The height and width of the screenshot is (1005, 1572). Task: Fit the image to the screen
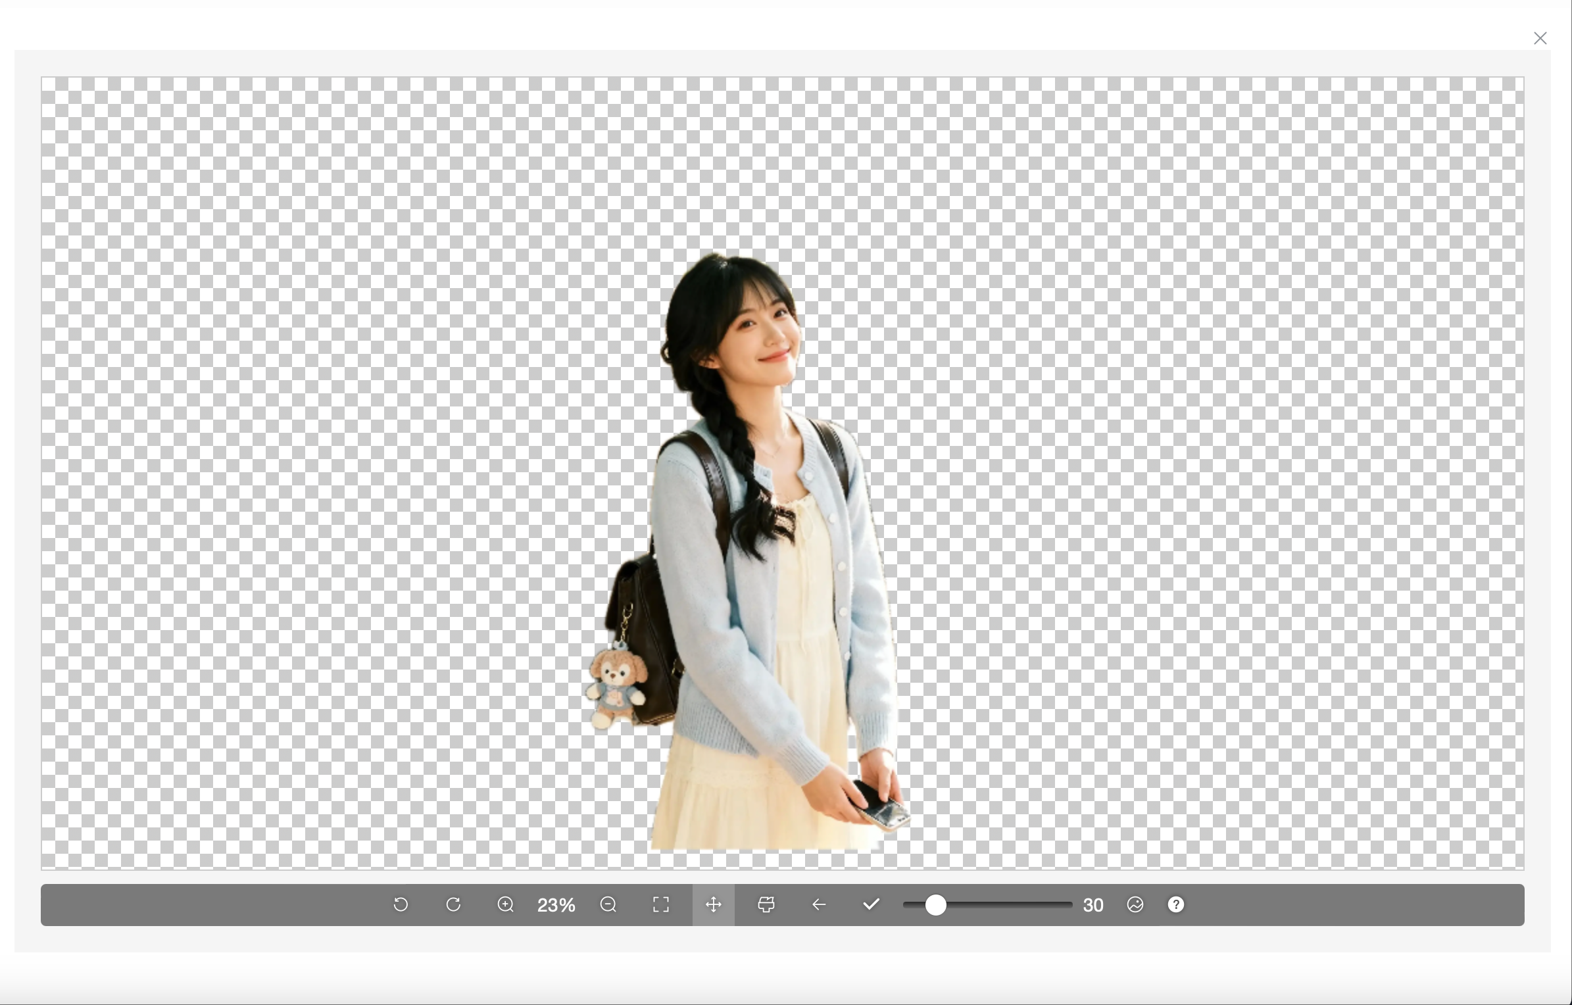click(660, 905)
